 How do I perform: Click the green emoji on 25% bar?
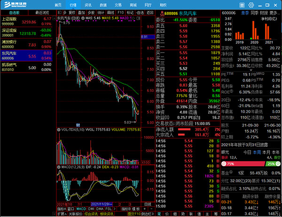(x=278, y=164)
